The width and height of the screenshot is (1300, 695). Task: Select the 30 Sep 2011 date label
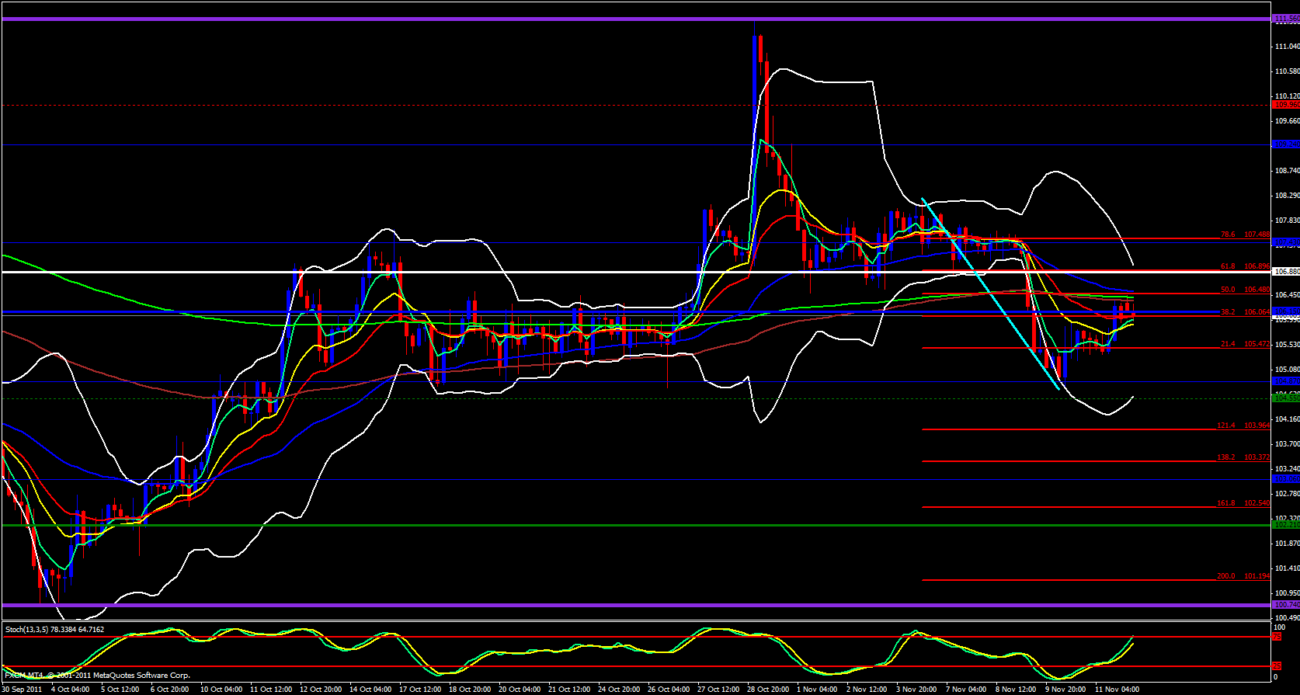(22, 690)
